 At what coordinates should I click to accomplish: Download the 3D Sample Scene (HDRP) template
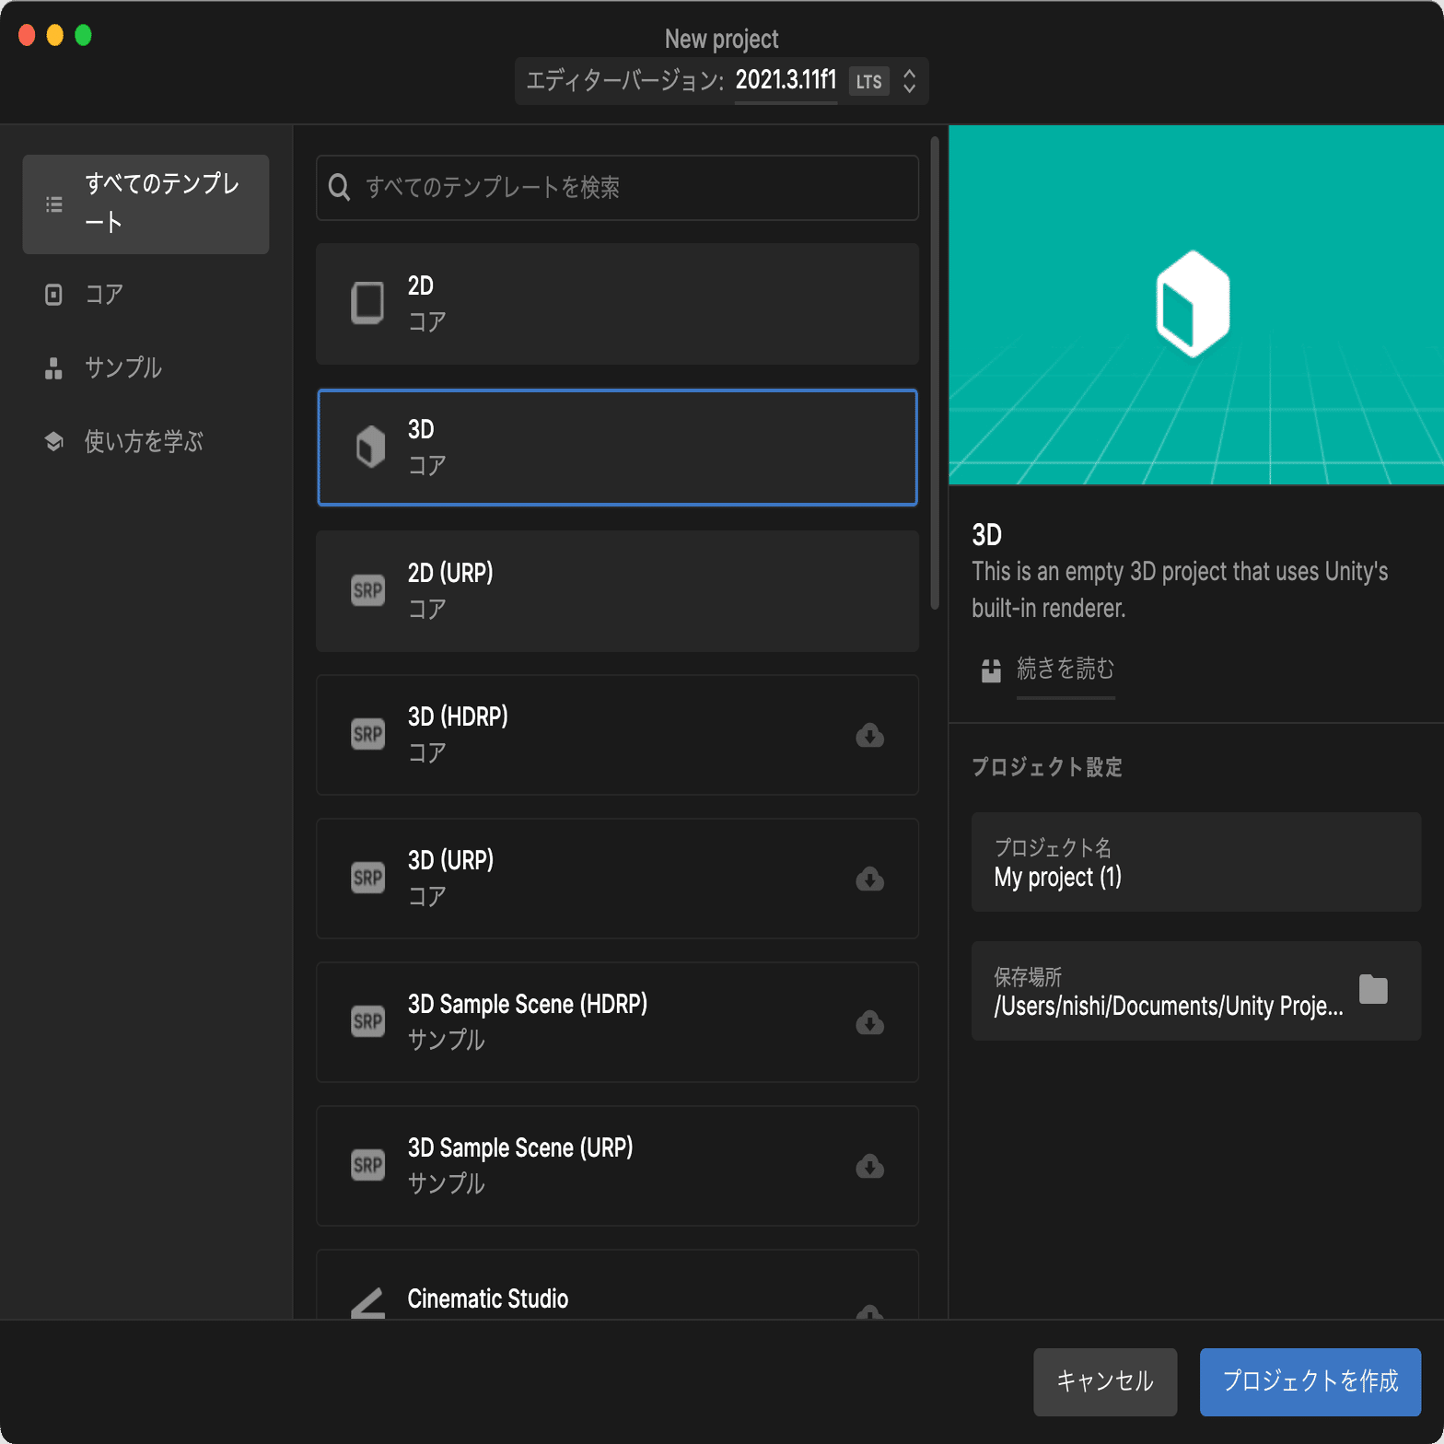(870, 1022)
